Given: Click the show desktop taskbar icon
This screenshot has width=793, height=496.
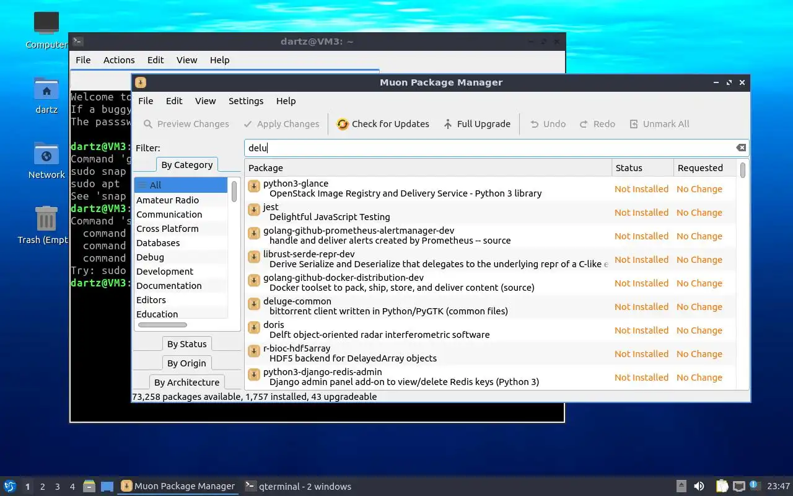Looking at the screenshot, I should point(107,486).
